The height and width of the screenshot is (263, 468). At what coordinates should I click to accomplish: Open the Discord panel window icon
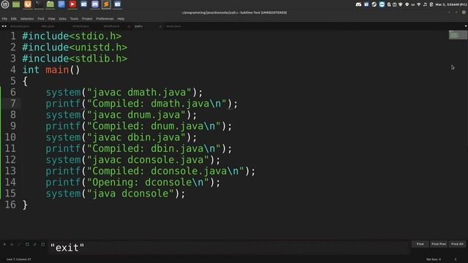tap(95, 4)
